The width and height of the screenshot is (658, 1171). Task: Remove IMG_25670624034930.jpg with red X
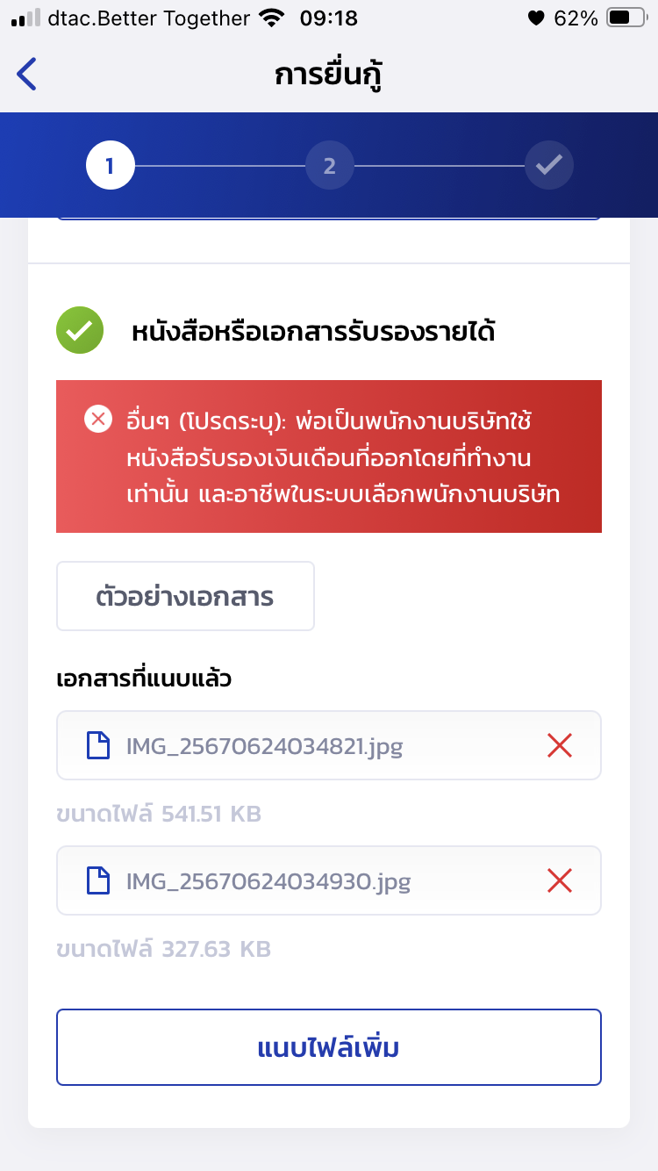(559, 880)
